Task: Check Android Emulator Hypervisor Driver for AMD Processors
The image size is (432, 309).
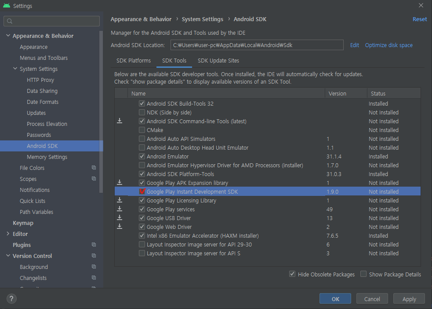Action: pos(142,165)
